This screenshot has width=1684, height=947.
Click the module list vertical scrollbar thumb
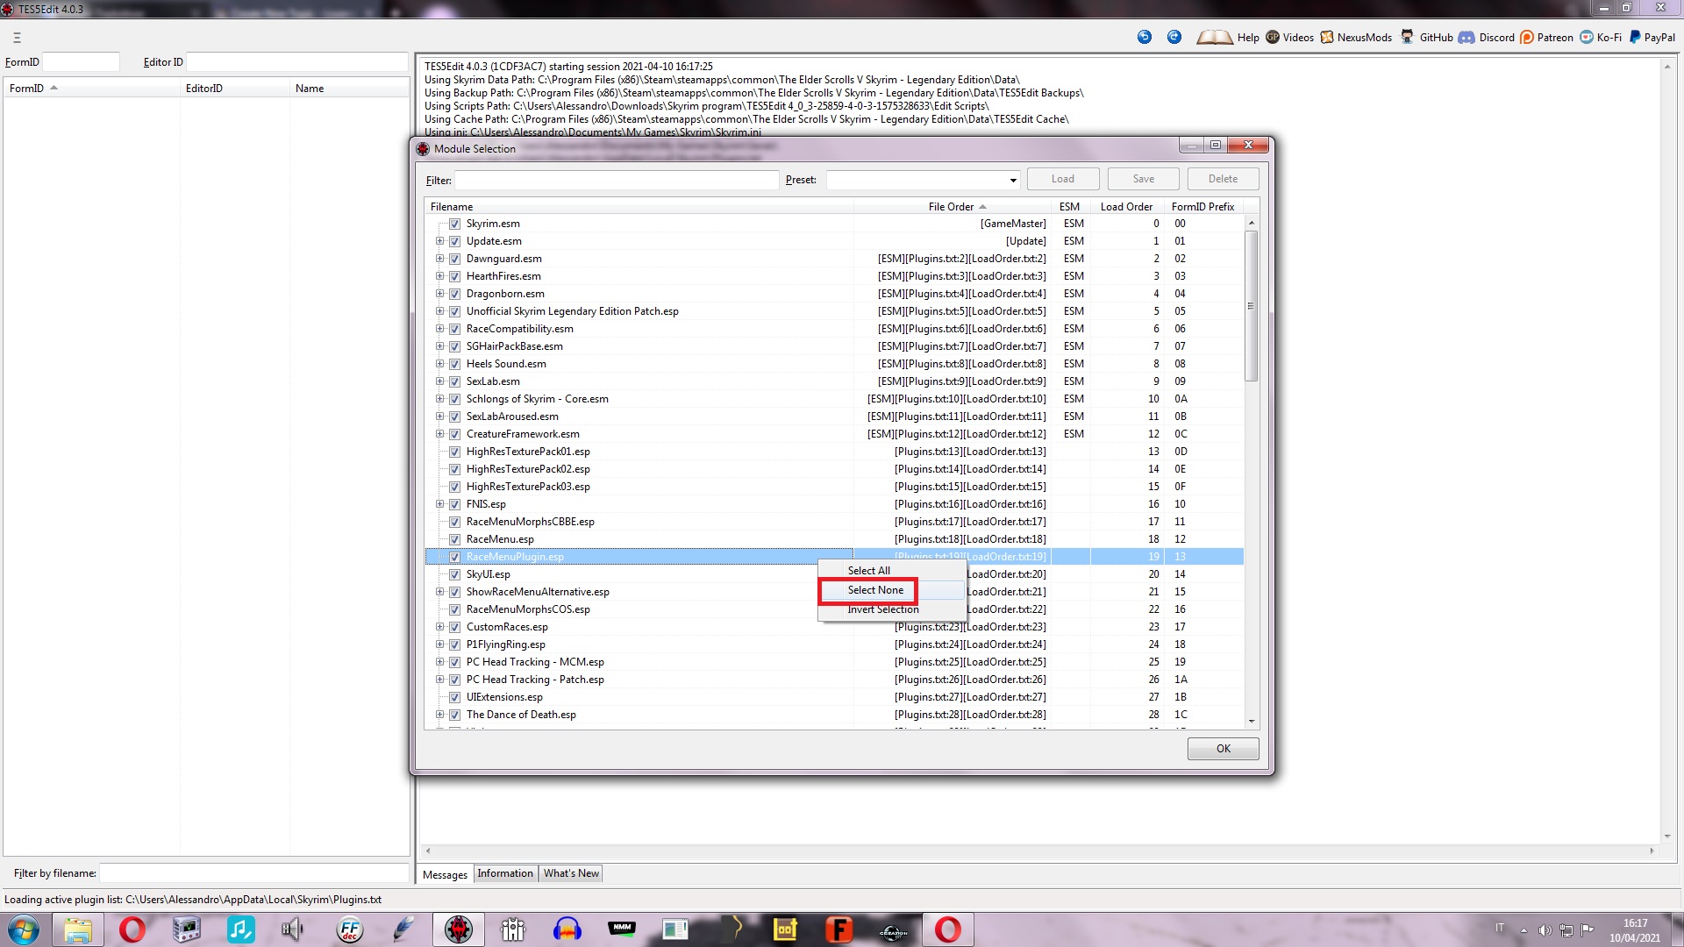point(1251,305)
